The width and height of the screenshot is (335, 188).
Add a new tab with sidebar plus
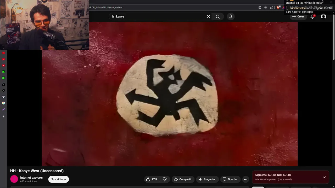3,116
